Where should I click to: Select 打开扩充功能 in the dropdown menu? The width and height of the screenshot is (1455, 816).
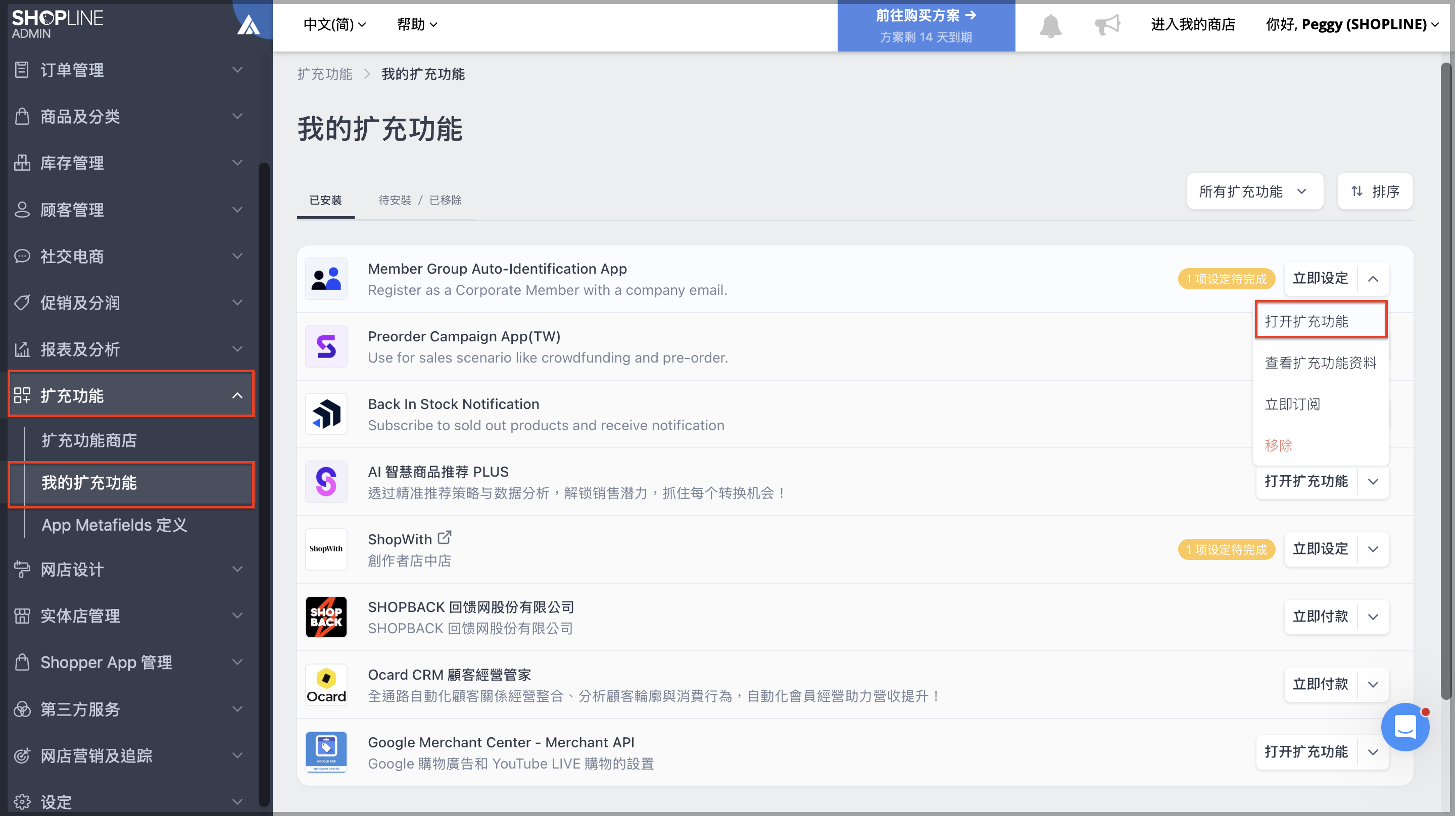[x=1321, y=321]
